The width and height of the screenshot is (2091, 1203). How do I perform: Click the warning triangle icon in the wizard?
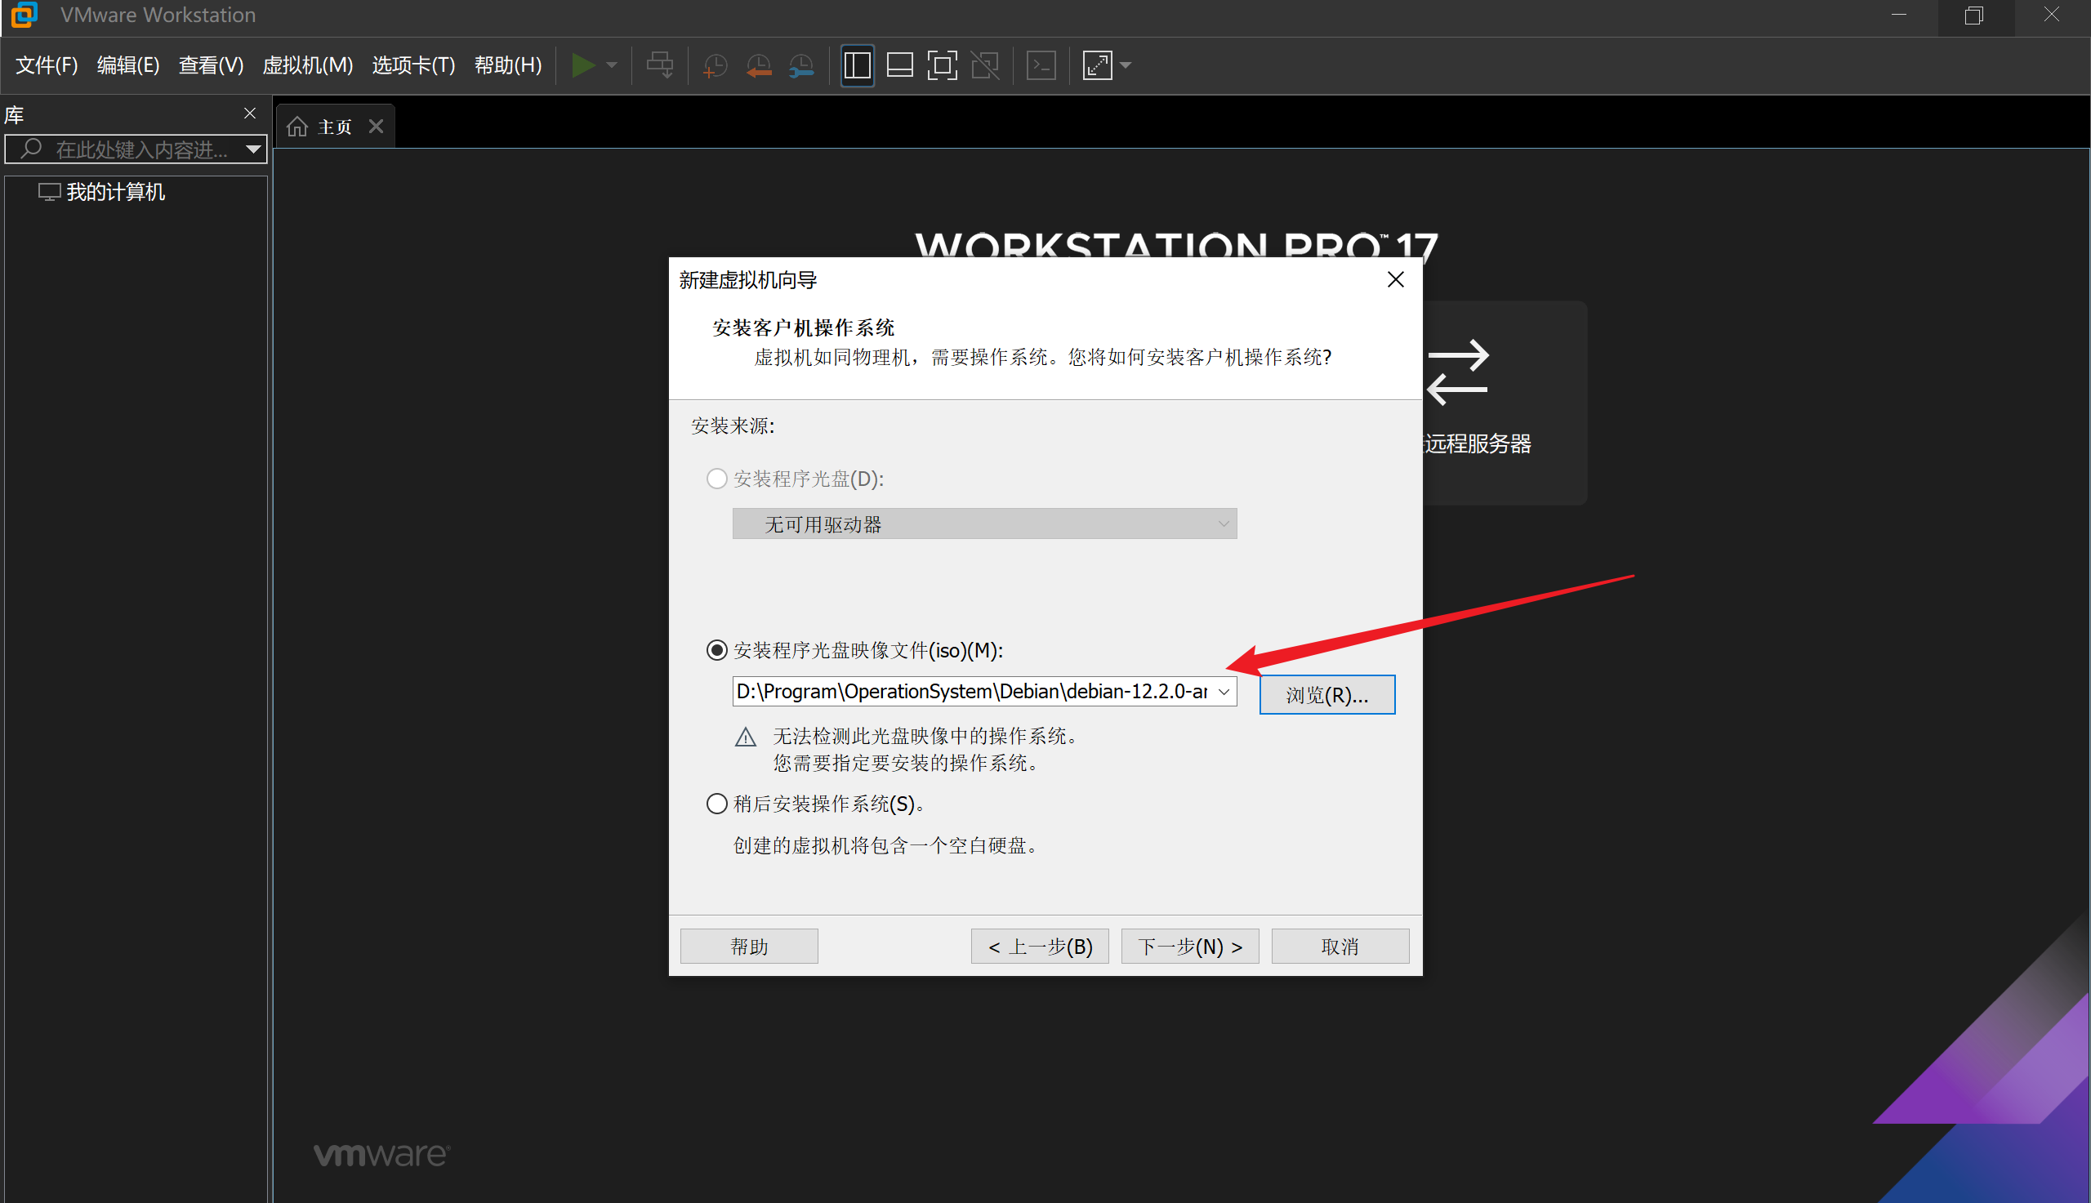point(745,737)
